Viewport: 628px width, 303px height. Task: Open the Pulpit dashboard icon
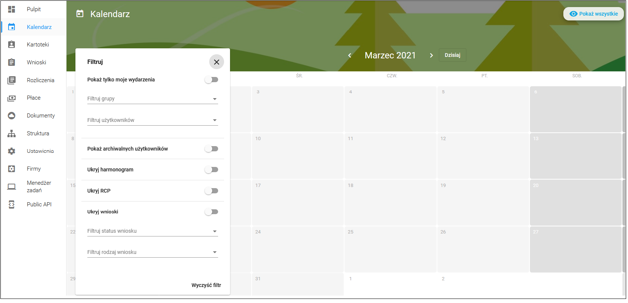coord(12,9)
